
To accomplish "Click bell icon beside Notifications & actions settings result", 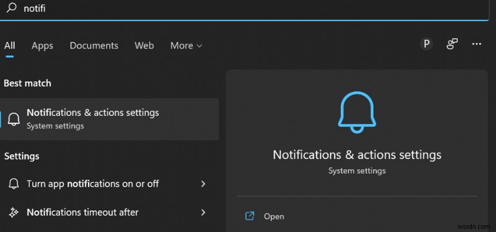I will [x=14, y=119].
